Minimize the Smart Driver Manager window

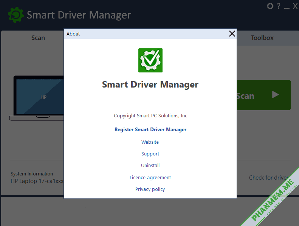coord(287,8)
